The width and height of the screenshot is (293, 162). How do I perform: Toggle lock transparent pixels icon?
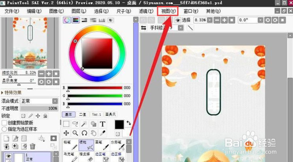(x=23, y=116)
